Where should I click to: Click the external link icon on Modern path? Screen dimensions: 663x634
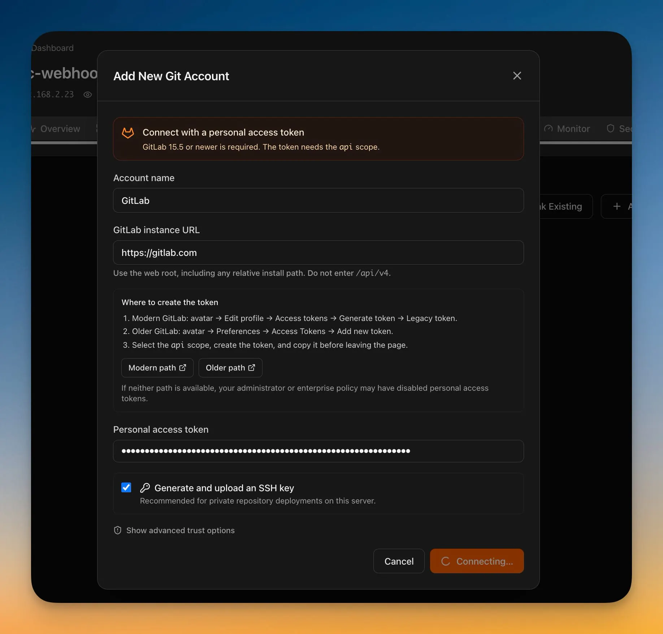coord(183,367)
